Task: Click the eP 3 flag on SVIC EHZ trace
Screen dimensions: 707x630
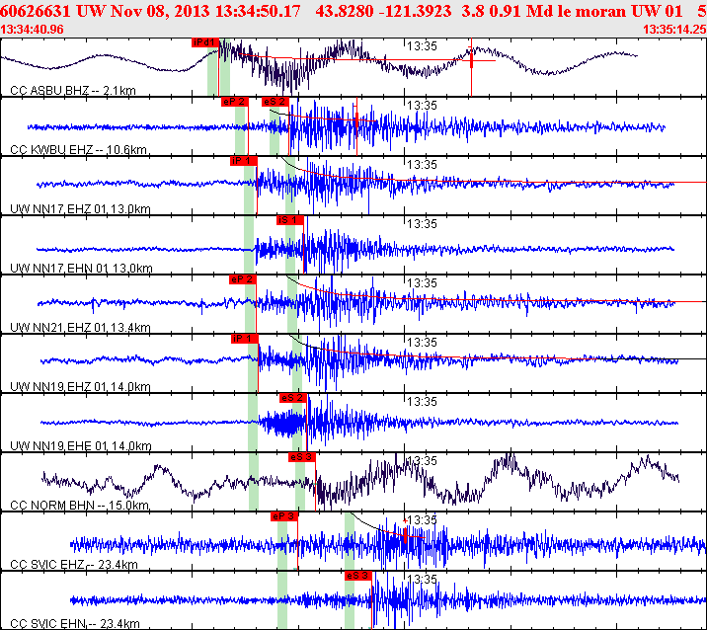Action: 284,516
